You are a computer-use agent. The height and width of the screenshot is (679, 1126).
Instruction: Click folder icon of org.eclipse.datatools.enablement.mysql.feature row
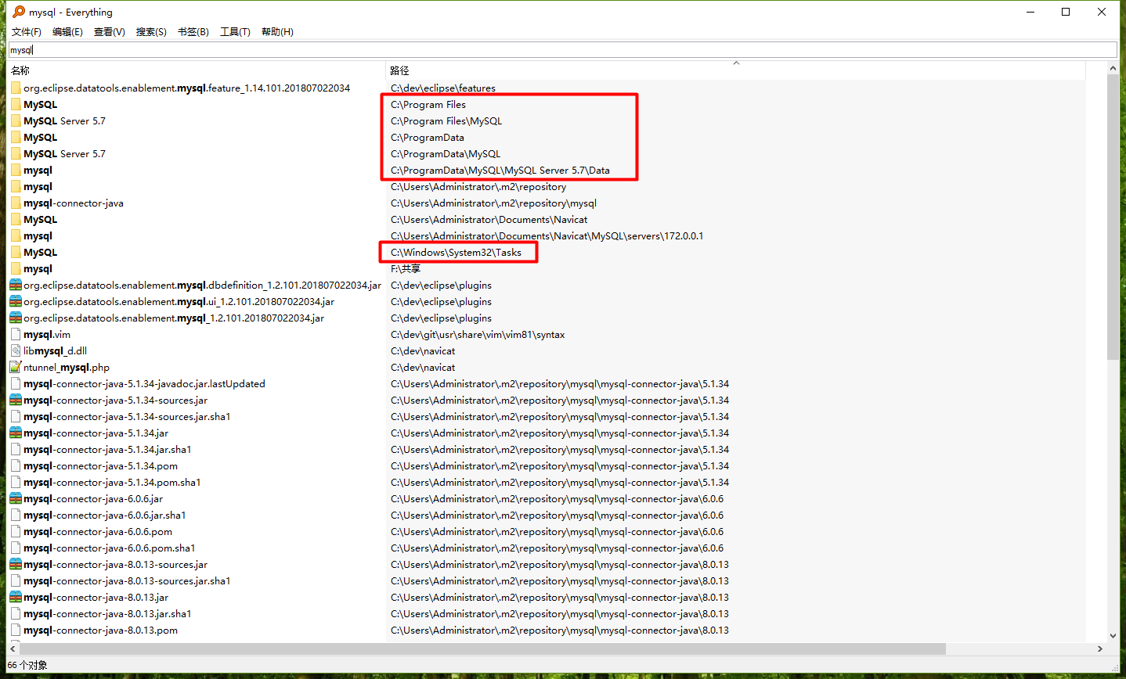(x=16, y=88)
